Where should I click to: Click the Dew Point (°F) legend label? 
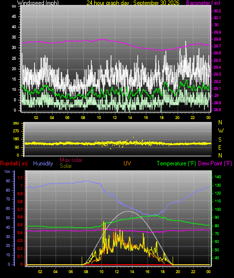tap(215, 163)
